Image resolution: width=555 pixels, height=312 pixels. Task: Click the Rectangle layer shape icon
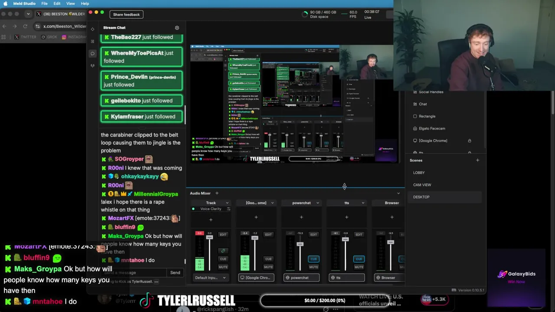[415, 116]
